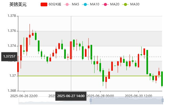Click the pink MA5 legend marker
The image size is (180, 107).
coord(67,5)
